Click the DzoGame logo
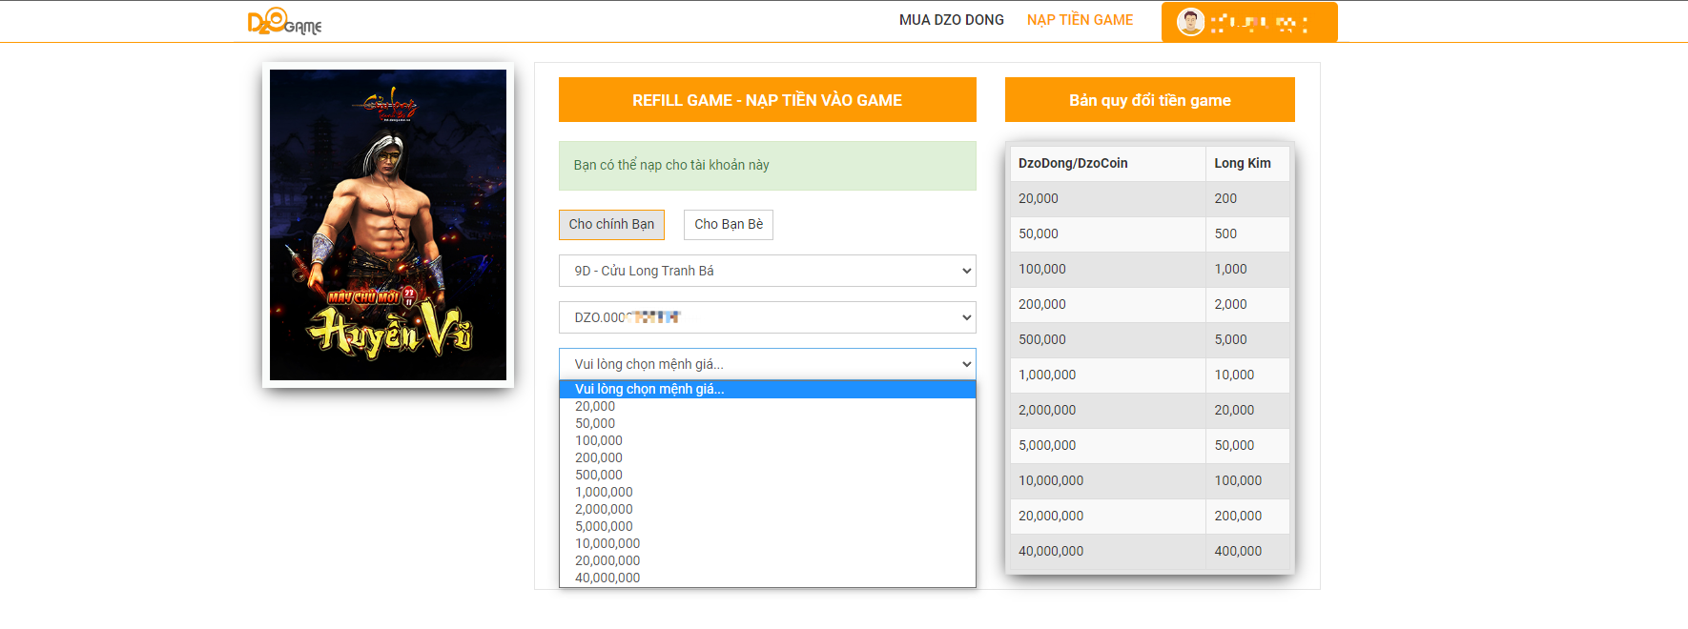This screenshot has height=629, width=1688. pos(284,21)
